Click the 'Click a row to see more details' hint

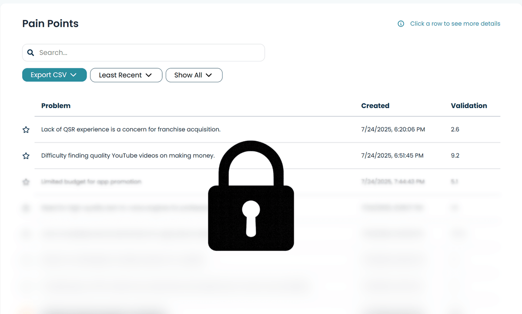pos(455,24)
